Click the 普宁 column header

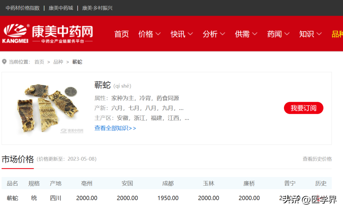coord(290,183)
